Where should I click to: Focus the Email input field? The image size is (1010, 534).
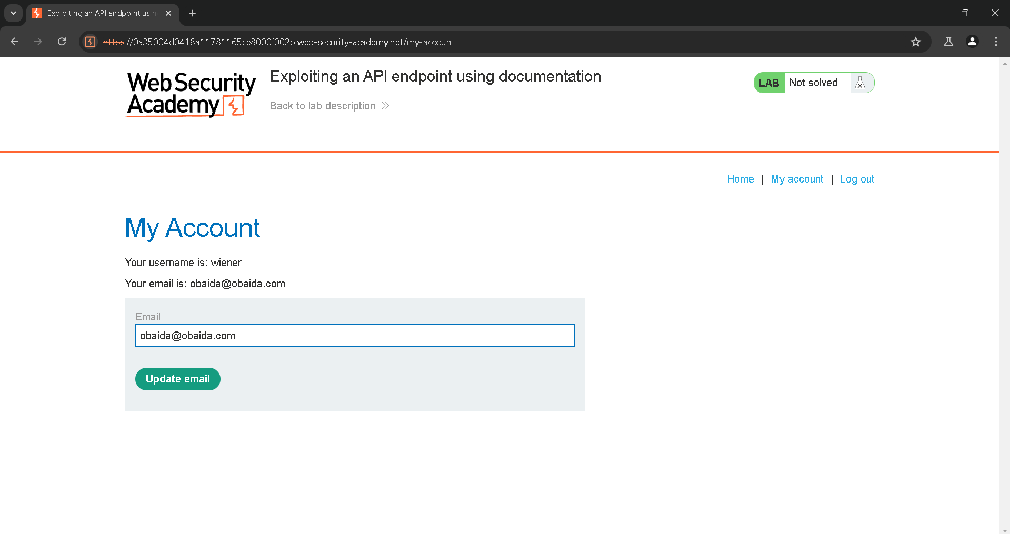(355, 336)
